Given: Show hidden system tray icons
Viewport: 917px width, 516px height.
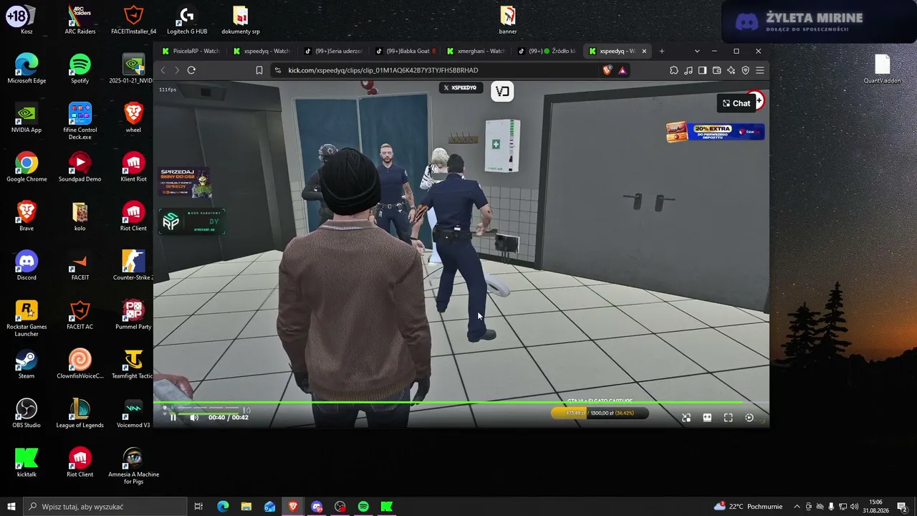Looking at the screenshot, I should click(797, 507).
